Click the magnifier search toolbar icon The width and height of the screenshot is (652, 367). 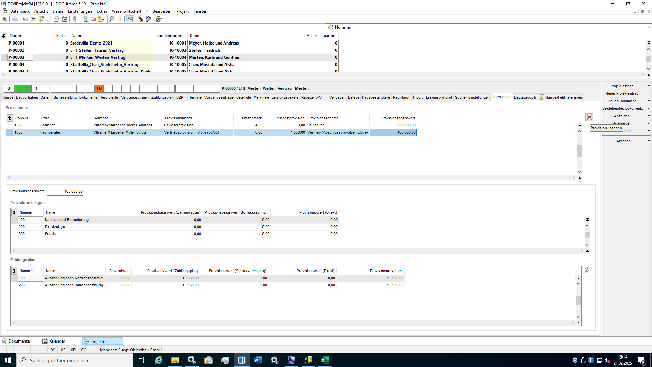coord(112,19)
